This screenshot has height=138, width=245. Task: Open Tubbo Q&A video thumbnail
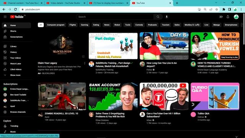click(215, 96)
